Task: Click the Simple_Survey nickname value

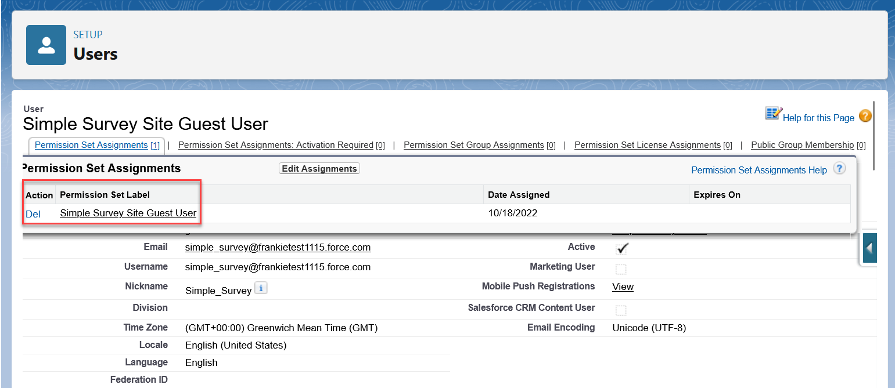Action: [x=218, y=291]
